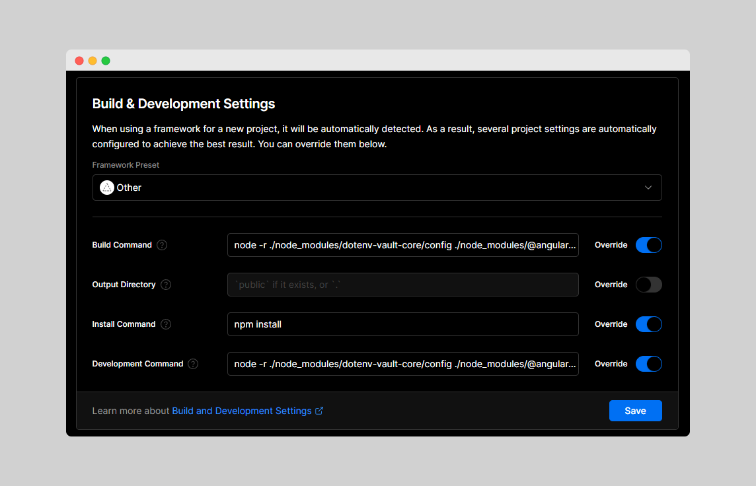Open the Output Directory help icon

166,285
